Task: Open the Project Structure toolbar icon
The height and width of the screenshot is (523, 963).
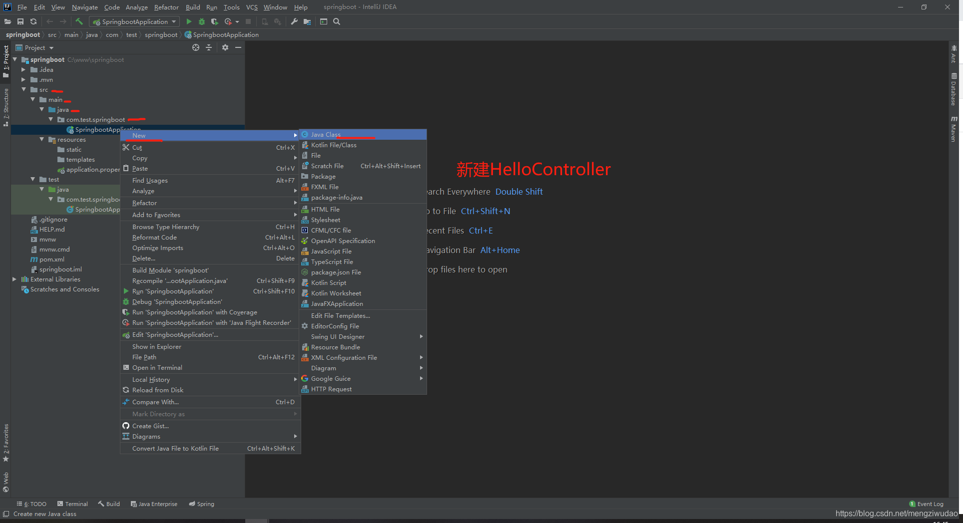Action: pos(307,21)
